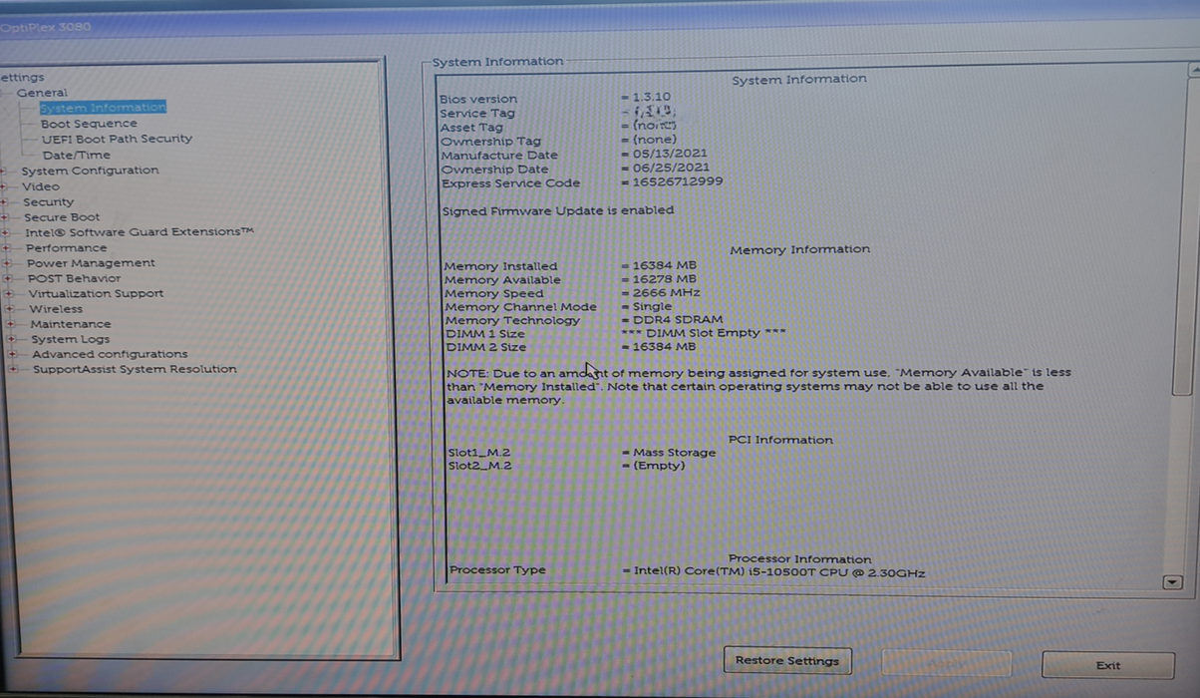Select the System Logs category

(x=70, y=339)
